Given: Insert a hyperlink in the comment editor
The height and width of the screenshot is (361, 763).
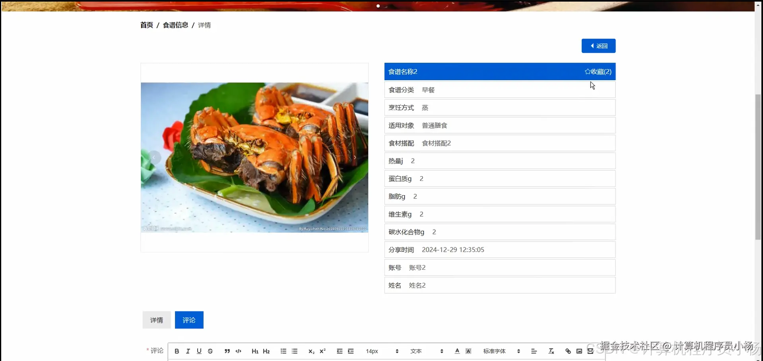Looking at the screenshot, I should [x=567, y=351].
